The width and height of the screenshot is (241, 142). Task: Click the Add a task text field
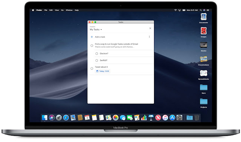coord(100,37)
